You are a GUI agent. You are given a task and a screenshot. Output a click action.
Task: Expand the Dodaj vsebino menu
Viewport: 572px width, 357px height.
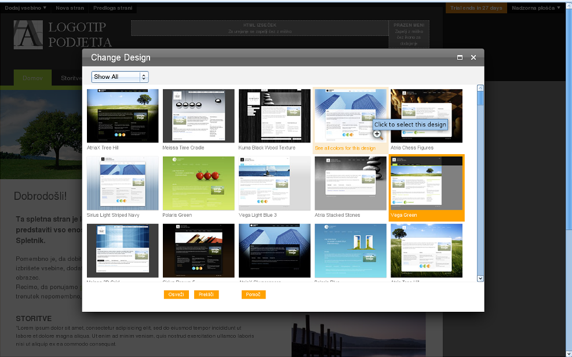tap(26, 8)
